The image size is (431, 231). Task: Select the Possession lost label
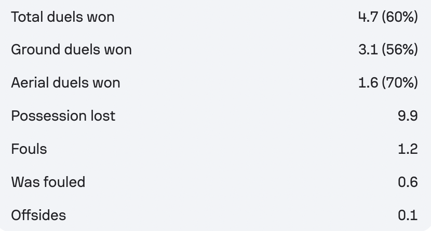pyautogui.click(x=63, y=116)
